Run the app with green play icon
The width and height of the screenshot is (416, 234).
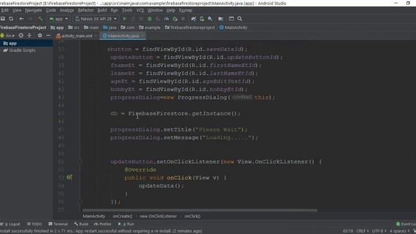tap(124, 19)
